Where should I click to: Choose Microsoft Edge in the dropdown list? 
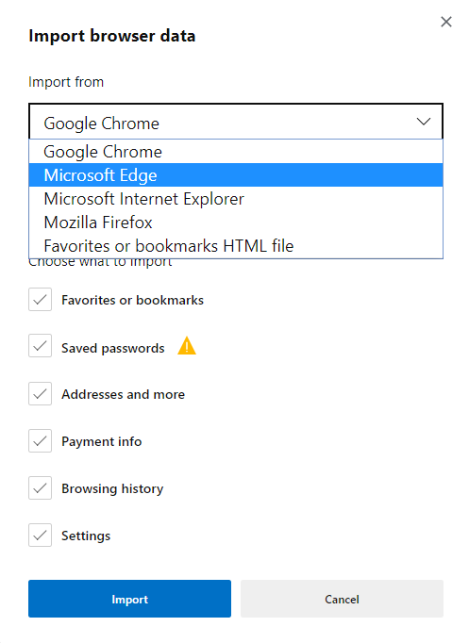(236, 175)
